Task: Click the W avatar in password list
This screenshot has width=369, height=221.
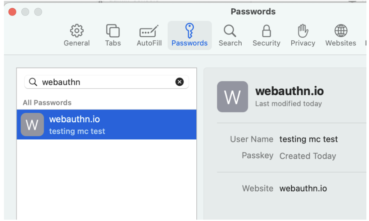Action: point(32,125)
